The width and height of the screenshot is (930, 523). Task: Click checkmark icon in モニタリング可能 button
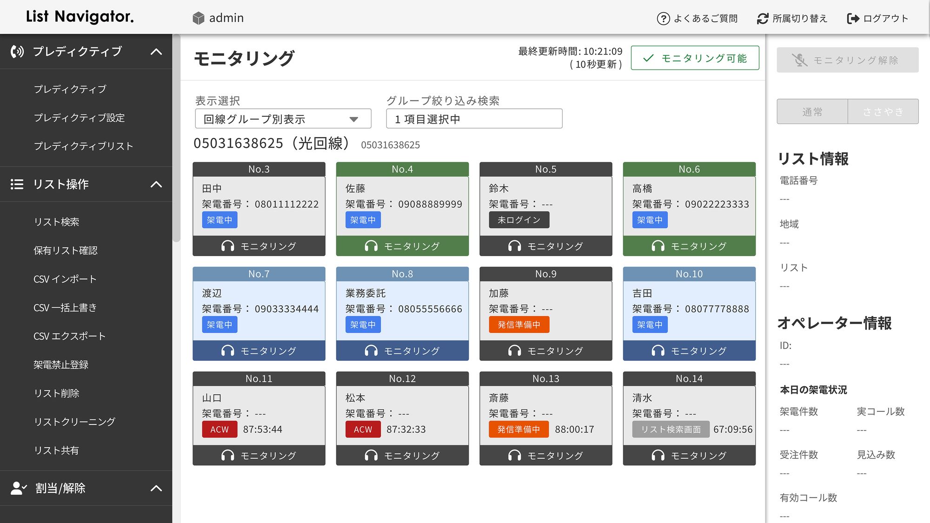(x=648, y=58)
